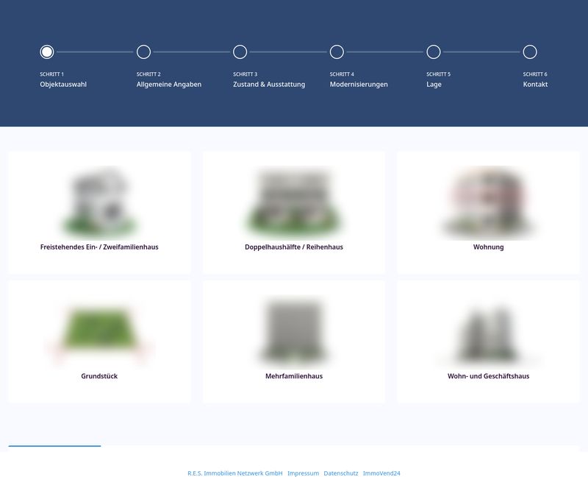This screenshot has width=588, height=477.
Task: Click the Schritt 6 step circle
Action: pos(530,52)
